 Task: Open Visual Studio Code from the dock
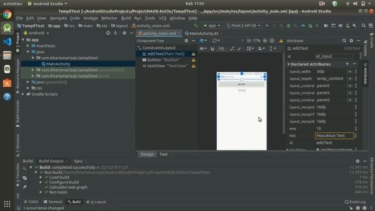(7, 42)
